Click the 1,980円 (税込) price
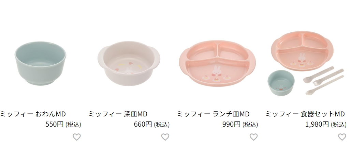Image resolution: width=351 pixels, height=145 pixels. pos(326,124)
